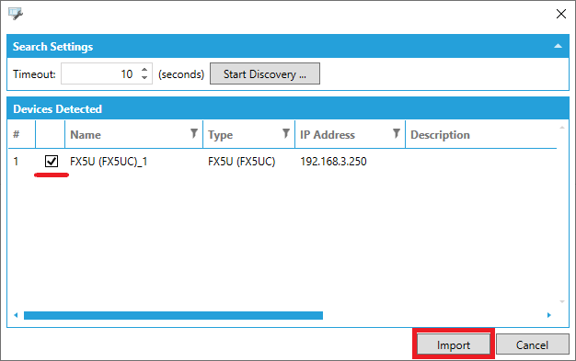Select the FX5U (FX5UC)_1 name cell
The height and width of the screenshot is (361, 576).
tap(109, 162)
